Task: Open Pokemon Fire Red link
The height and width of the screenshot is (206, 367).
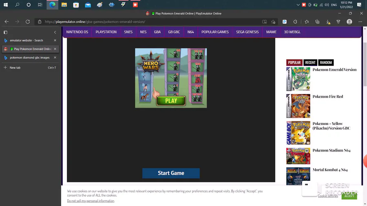Action: pyautogui.click(x=328, y=96)
